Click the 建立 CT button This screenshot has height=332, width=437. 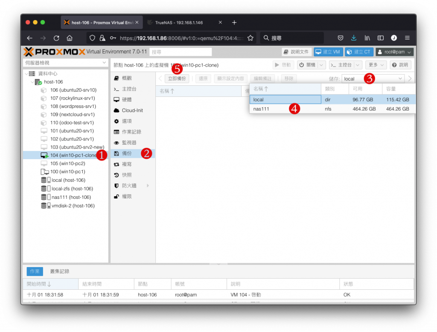pyautogui.click(x=359, y=52)
